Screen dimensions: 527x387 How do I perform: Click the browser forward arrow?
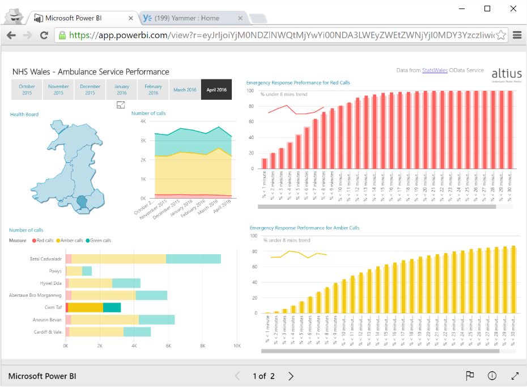[28, 35]
